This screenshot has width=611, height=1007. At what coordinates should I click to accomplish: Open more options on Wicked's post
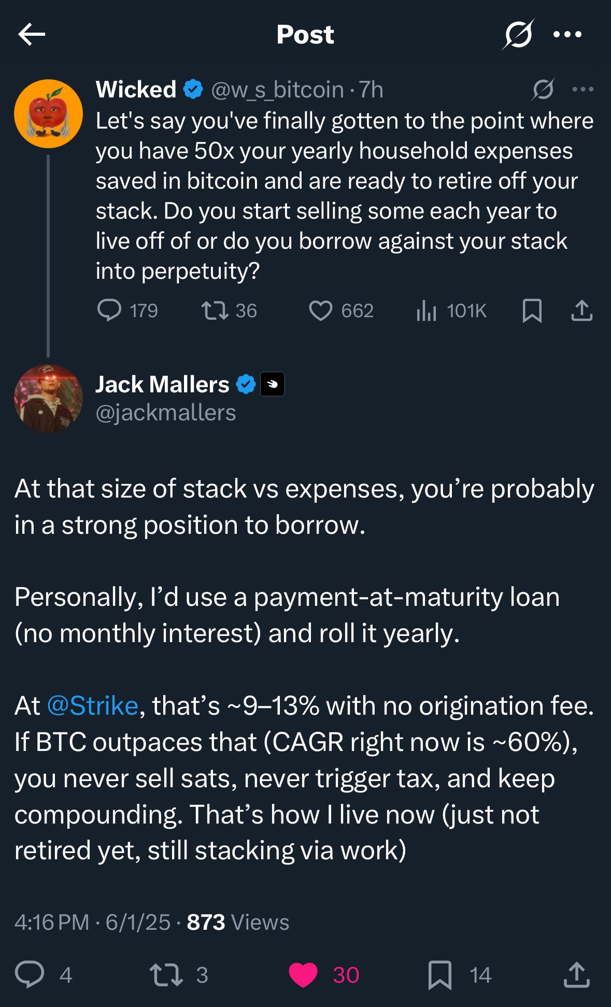pyautogui.click(x=583, y=90)
